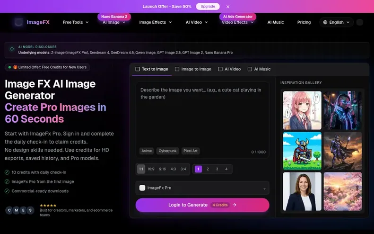Viewport: 374px width, 234px height.
Task: Open the Free Tools menu
Action: [x=75, y=22]
